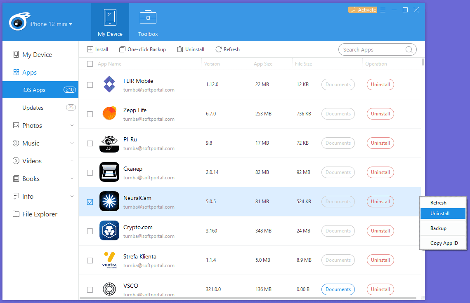This screenshot has width=470, height=303.
Task: Check the PI-Ru checkbox
Action: coord(90,143)
